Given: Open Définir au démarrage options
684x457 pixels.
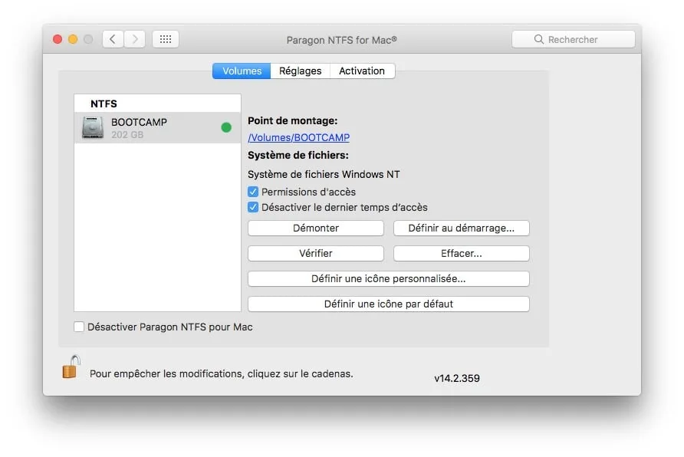Looking at the screenshot, I should (461, 228).
